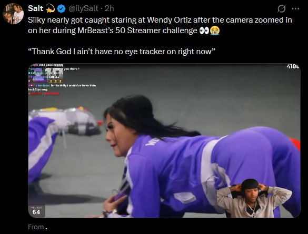Viewport: 308px width, 234px height.
Task: Click the 'MrBeast's 50 Streamer challenge' text
Action: (x=137, y=30)
